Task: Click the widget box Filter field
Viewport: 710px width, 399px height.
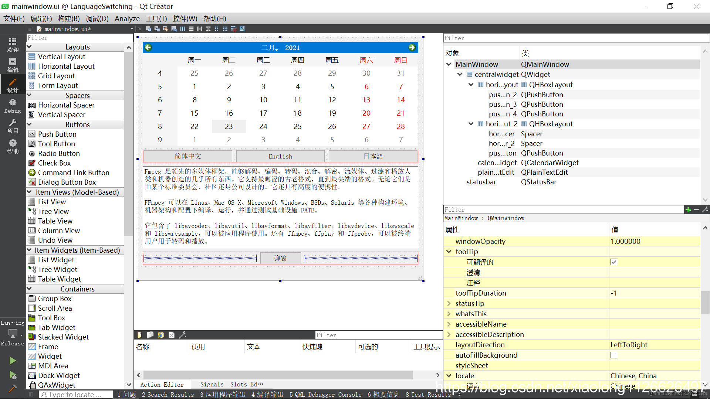Action: click(x=80, y=38)
